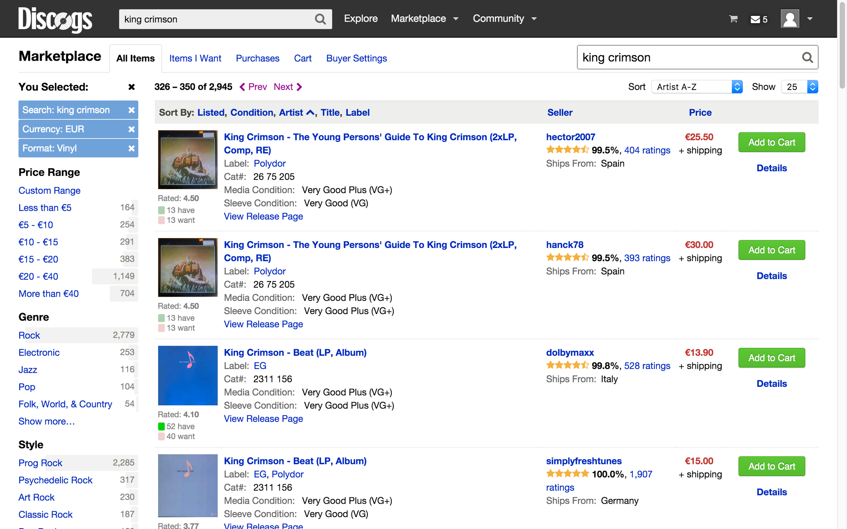Sort by the Price column header
Viewport: 847px width, 529px height.
coord(700,112)
